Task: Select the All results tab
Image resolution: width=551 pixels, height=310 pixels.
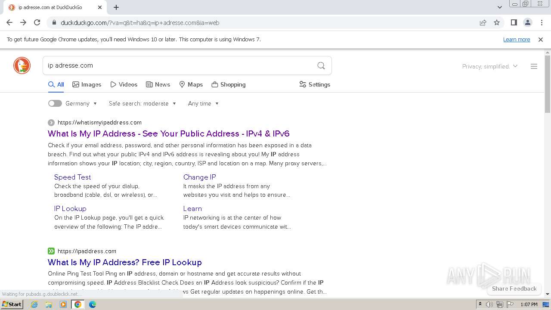Action: pyautogui.click(x=56, y=84)
